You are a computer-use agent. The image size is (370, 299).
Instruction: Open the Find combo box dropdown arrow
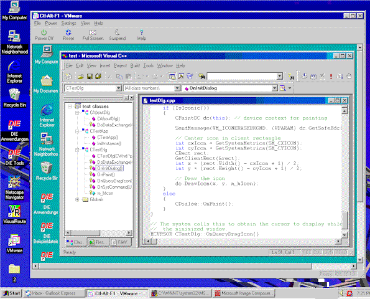pos(280,77)
